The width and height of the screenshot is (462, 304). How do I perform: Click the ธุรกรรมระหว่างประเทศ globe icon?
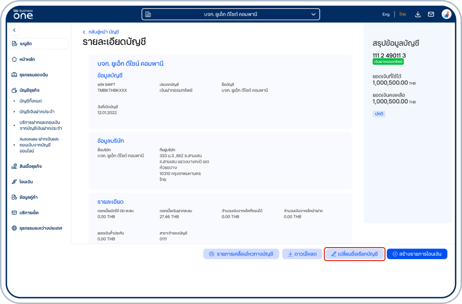(14, 228)
